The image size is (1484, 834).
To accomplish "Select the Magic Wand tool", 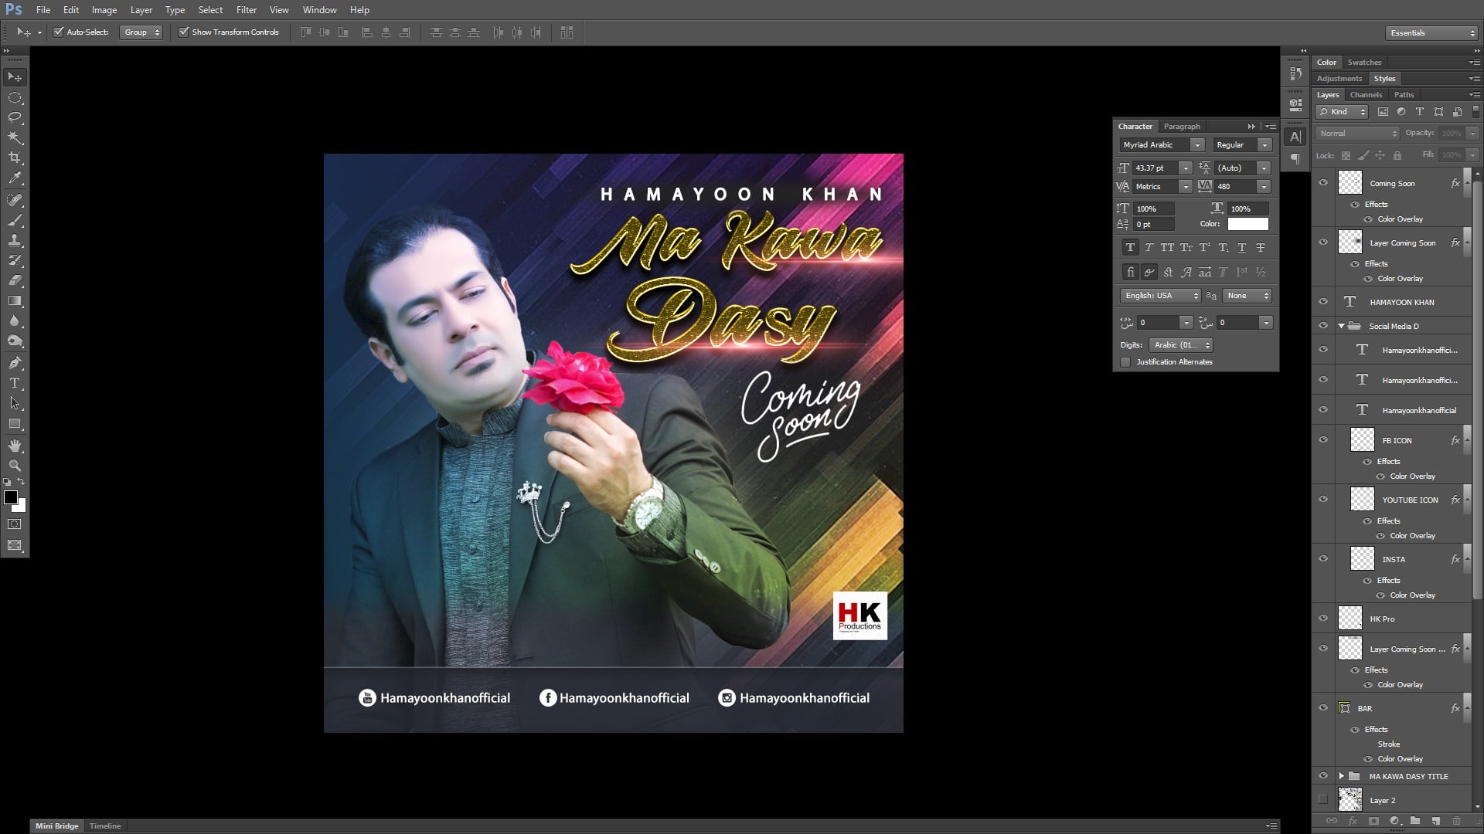I will pyautogui.click(x=15, y=137).
